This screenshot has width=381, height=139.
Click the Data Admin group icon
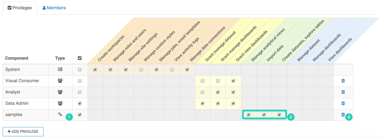[x=60, y=103]
